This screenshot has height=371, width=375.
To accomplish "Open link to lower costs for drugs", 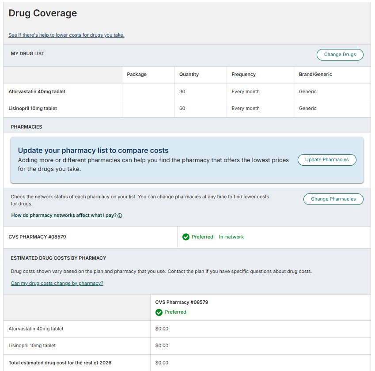I will pos(67,35).
